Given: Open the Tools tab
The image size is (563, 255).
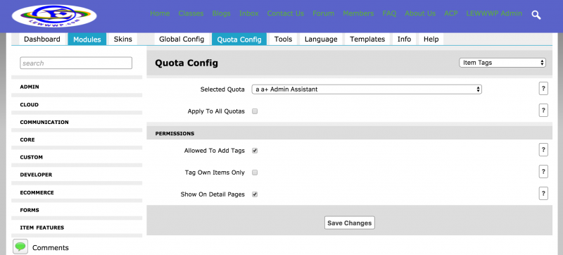Looking at the screenshot, I should point(284,39).
